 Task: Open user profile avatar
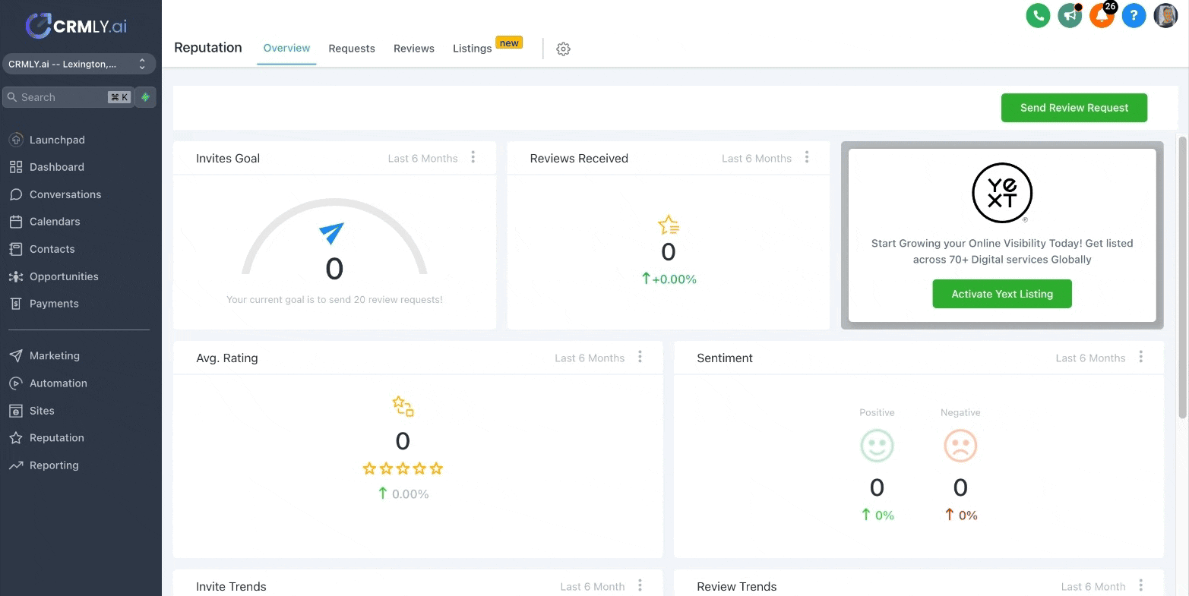click(1165, 15)
